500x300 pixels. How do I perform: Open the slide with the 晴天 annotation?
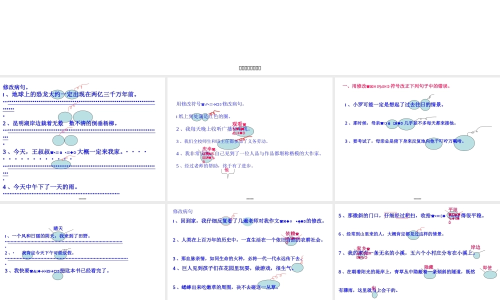pyautogui.click(x=82, y=252)
